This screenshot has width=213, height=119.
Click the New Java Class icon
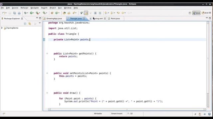[x=57, y=13]
